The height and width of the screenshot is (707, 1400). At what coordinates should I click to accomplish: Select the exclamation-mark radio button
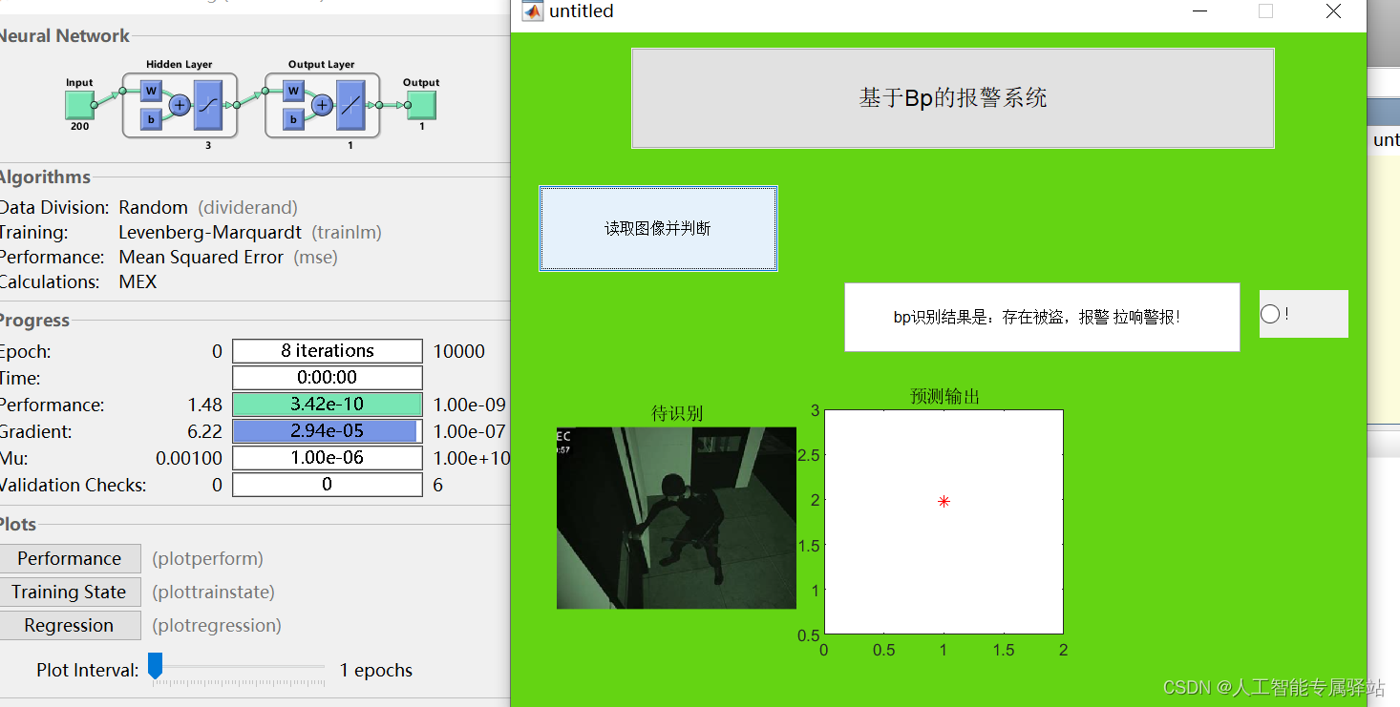[1271, 312]
